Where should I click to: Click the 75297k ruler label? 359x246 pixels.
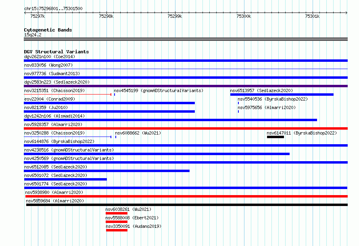(x=38, y=16)
